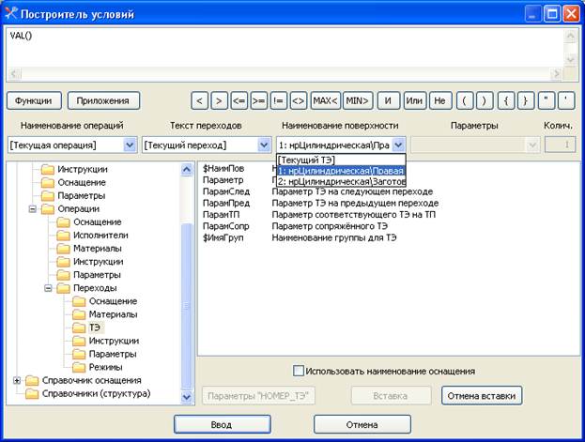The image size is (585, 442).
Task: Click the MIN> operator button
Action: pos(358,100)
